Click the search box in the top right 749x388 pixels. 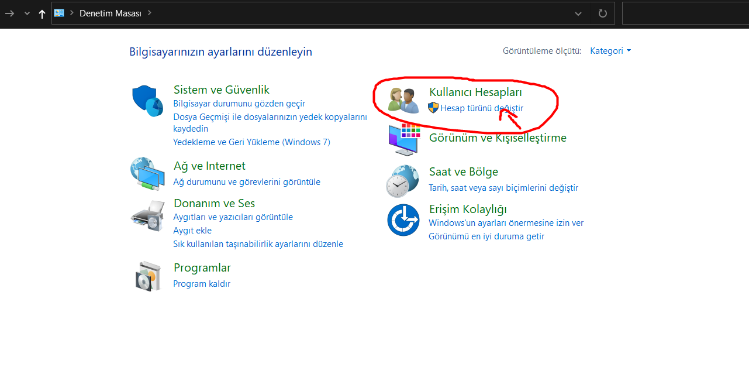click(x=685, y=13)
